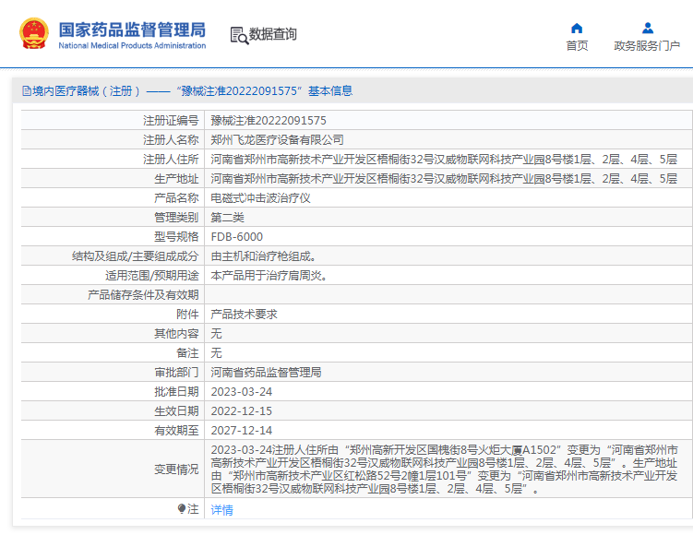Click intended use 本产品用于治疗肩周炎。
Screen dimensions: 693x535
269,276
